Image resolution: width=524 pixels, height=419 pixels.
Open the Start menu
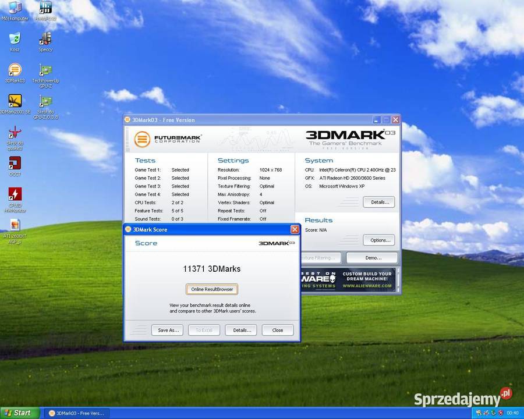pyautogui.click(x=20, y=413)
